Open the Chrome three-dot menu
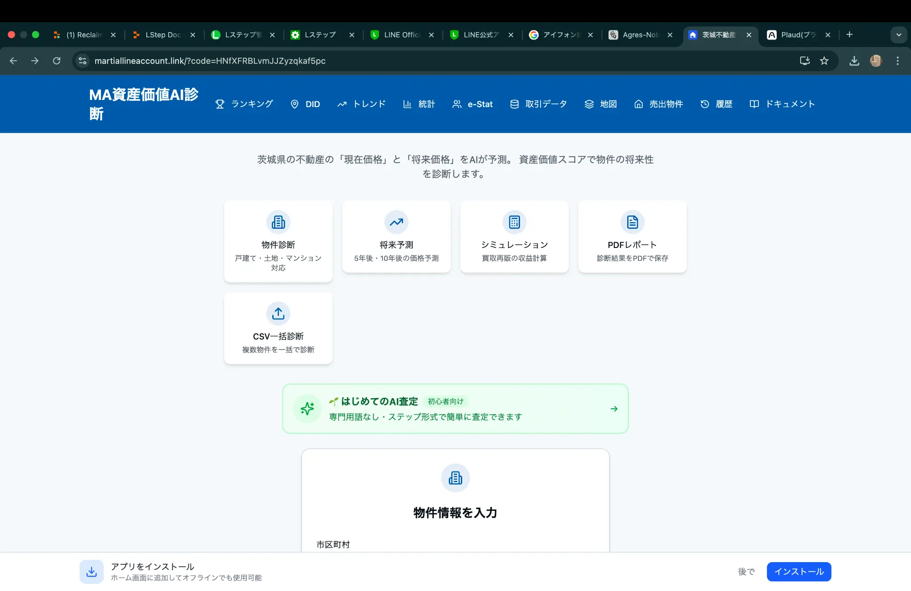Image resolution: width=911 pixels, height=591 pixels. pos(897,61)
